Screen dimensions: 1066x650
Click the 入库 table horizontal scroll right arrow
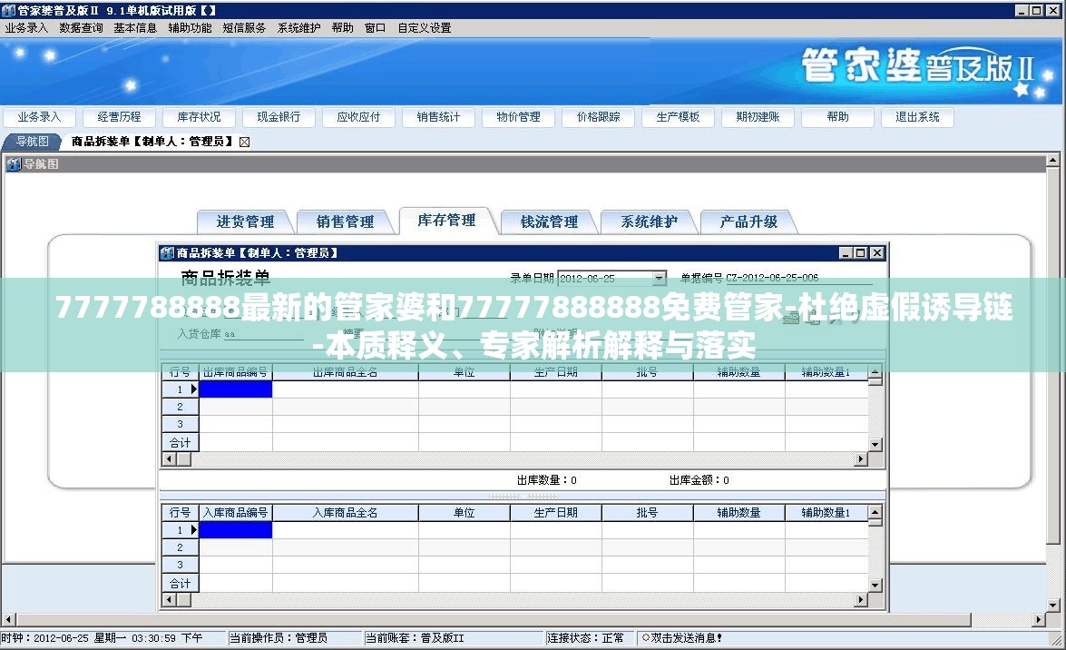pos(861,600)
